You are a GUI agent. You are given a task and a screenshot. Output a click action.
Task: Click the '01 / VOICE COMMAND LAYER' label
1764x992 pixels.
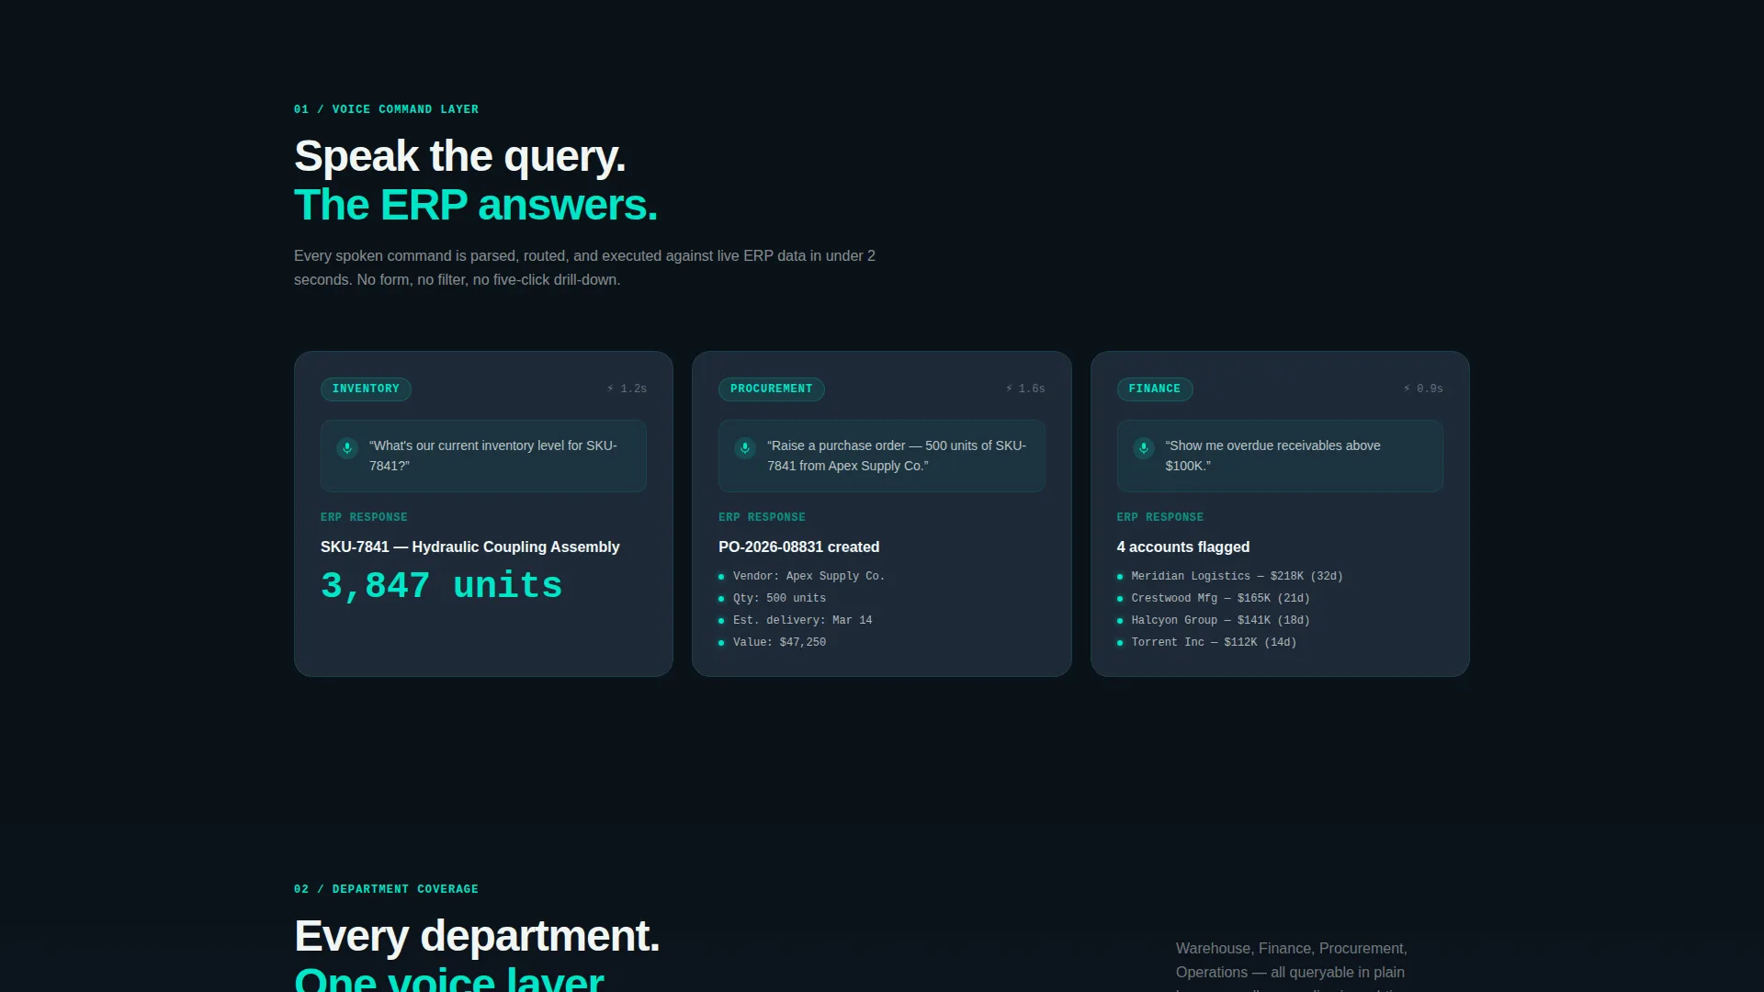point(386,109)
